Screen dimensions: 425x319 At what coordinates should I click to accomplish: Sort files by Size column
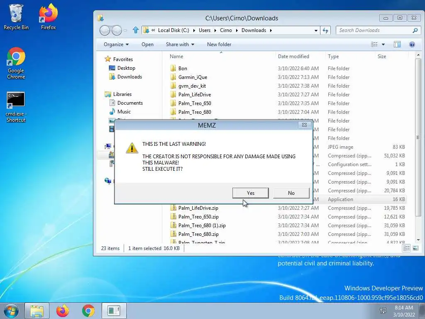[x=382, y=56]
